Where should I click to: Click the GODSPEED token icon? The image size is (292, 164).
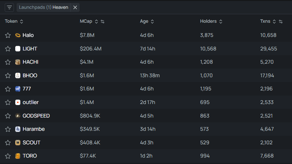(x=18, y=116)
